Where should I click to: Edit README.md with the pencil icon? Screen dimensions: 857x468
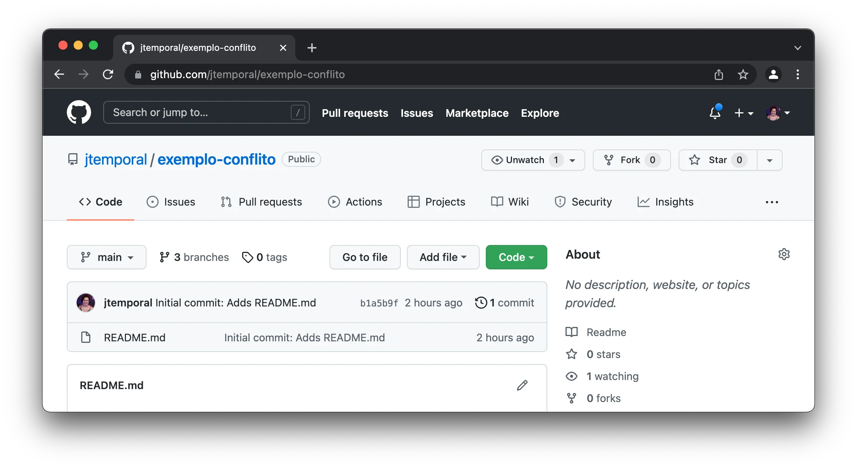[x=522, y=385]
